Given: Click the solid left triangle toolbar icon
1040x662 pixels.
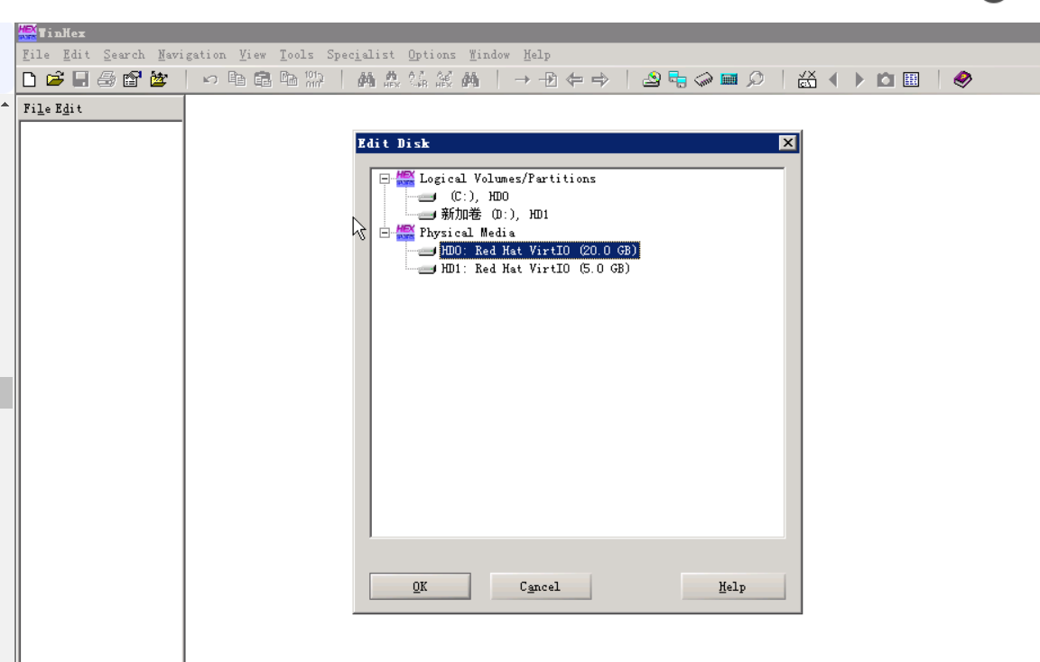Looking at the screenshot, I should coord(834,79).
